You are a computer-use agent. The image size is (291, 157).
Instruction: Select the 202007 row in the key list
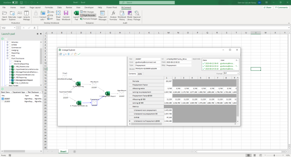click(x=22, y=99)
